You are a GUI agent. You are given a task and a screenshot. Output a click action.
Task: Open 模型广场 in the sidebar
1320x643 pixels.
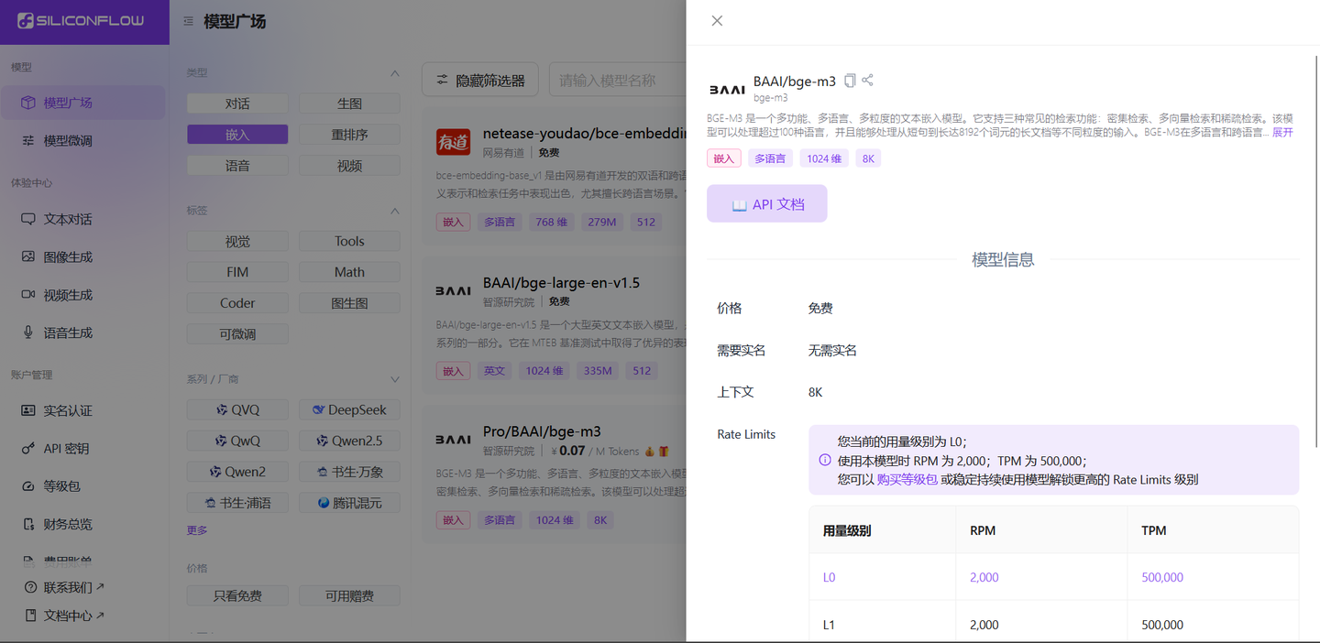pyautogui.click(x=82, y=103)
